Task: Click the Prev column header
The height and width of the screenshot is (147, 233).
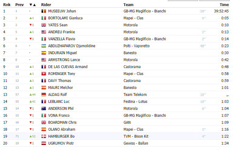Action: pos(19,5)
